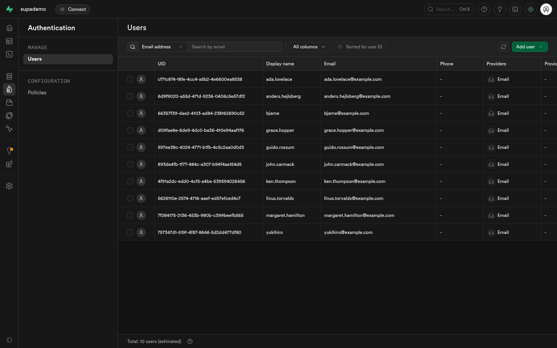The width and height of the screenshot is (557, 348).
Task: Open the Email address filter dropdown
Action: tap(162, 47)
